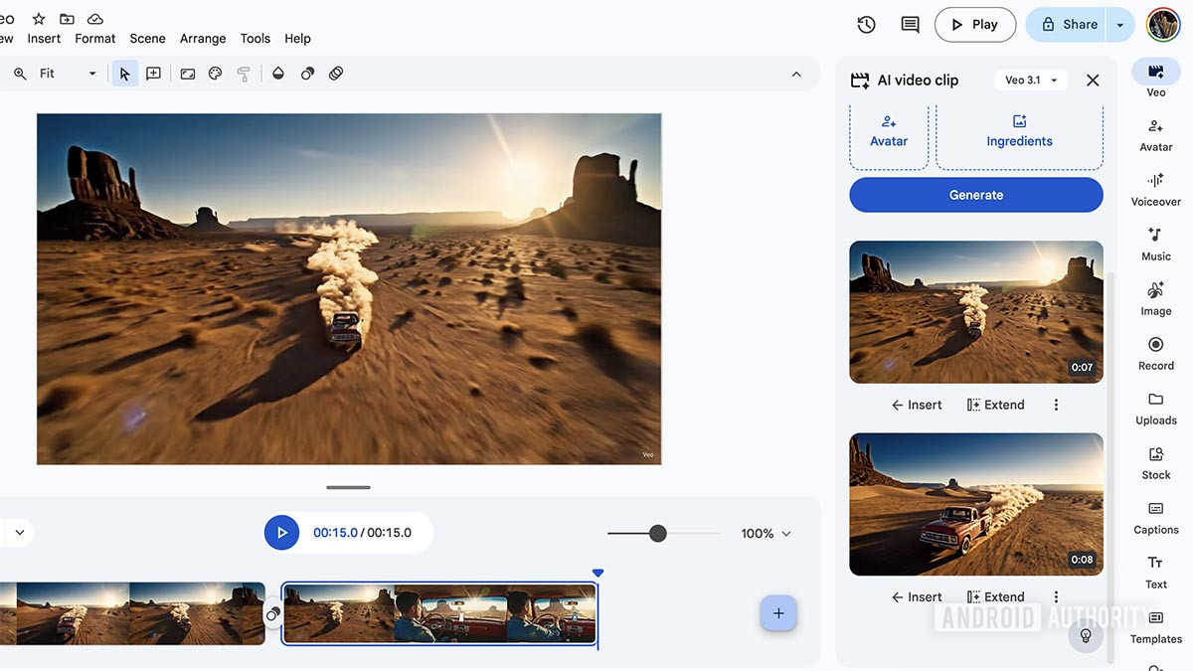Screen dimensions: 1193x671
Task: Open the Arrange menu
Action: (x=203, y=39)
